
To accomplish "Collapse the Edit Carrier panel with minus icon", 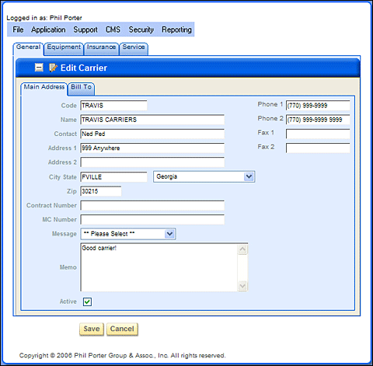I will (39, 68).
